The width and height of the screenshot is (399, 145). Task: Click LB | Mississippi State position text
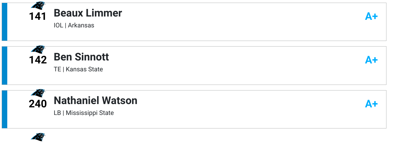pos(84,113)
